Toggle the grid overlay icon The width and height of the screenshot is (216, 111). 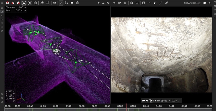pos(143,3)
